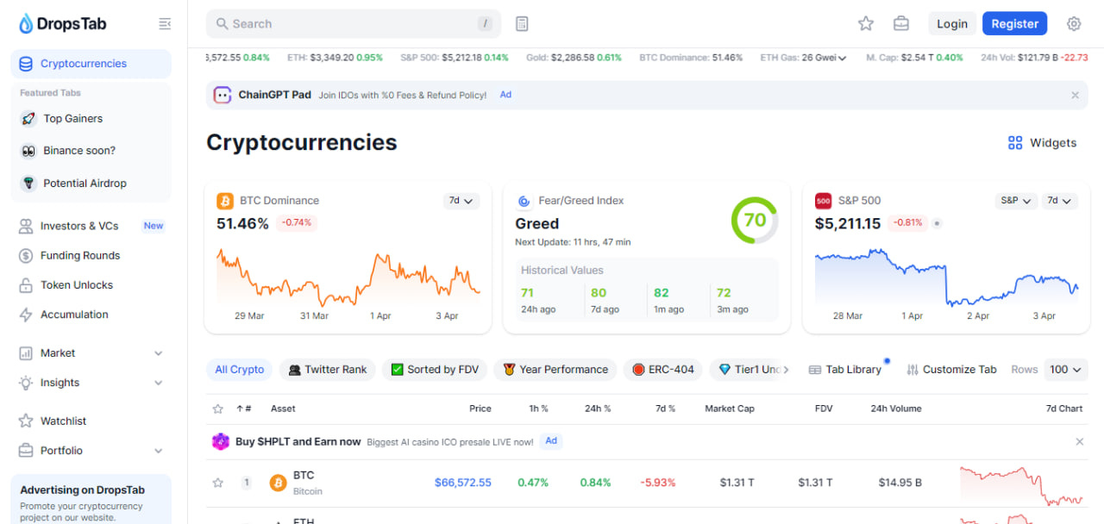
Task: Select the All Crypto tab
Action: coord(240,370)
